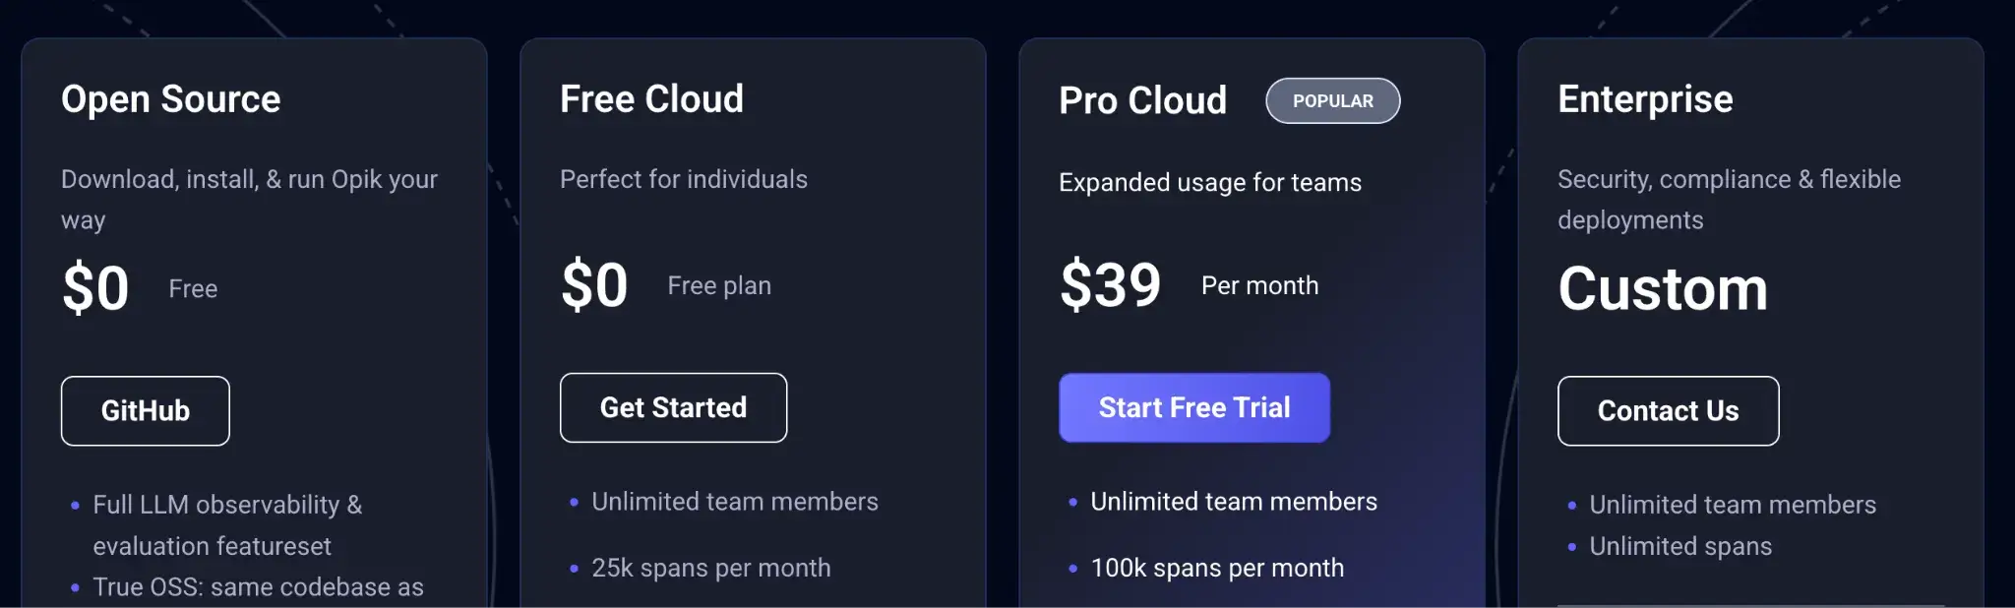The image size is (2015, 608).
Task: Click the GitHub button
Action: [146, 411]
